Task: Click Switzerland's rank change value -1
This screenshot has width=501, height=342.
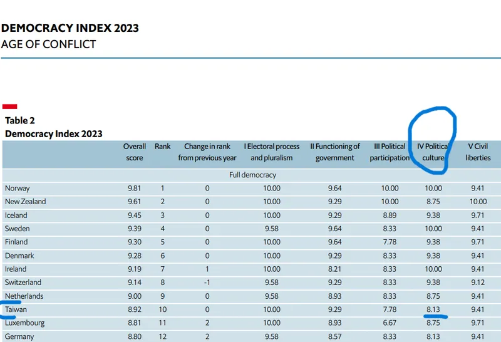Action: tap(207, 282)
